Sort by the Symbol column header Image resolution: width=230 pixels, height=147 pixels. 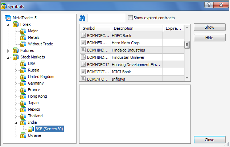[95, 28]
